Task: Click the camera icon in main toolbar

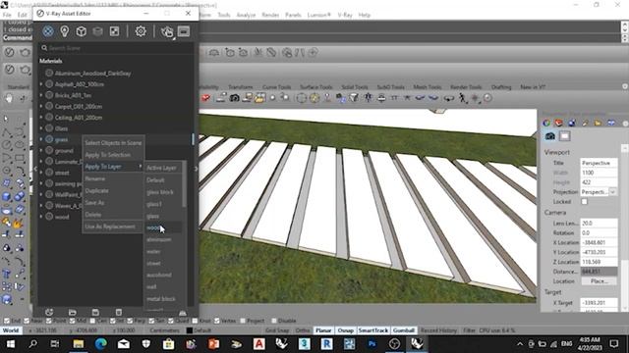Action: (234, 98)
